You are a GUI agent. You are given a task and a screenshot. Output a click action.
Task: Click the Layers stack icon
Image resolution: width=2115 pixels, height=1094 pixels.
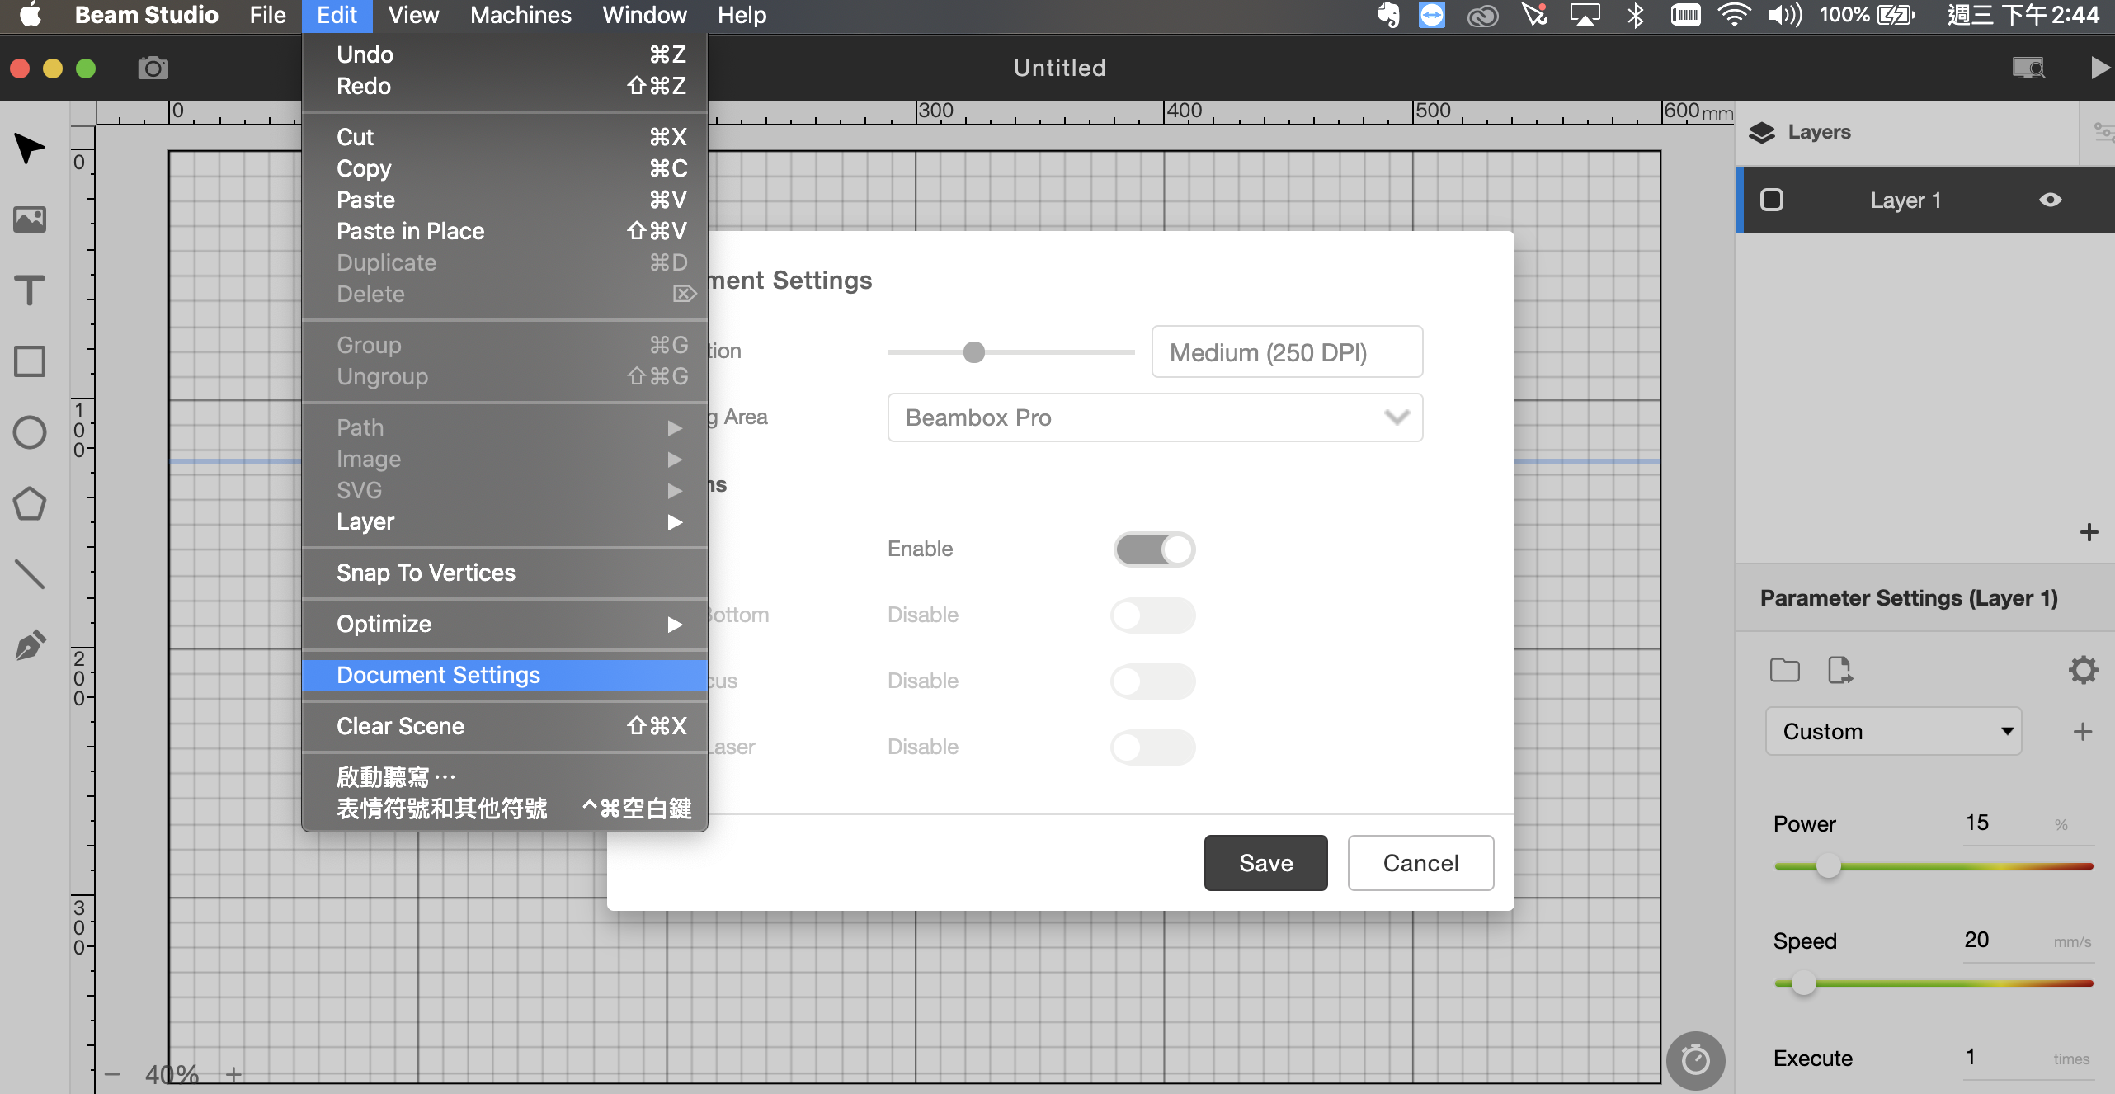coord(1761,132)
